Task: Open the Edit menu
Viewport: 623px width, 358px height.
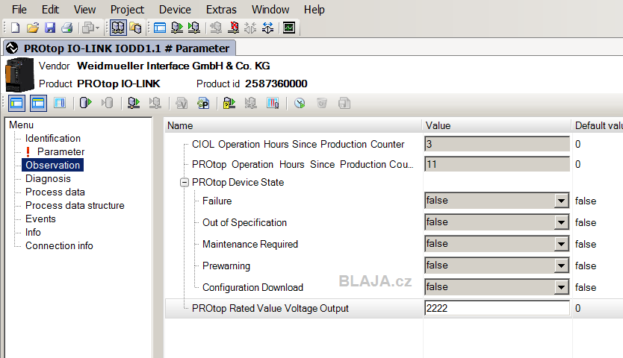Action: coord(51,9)
